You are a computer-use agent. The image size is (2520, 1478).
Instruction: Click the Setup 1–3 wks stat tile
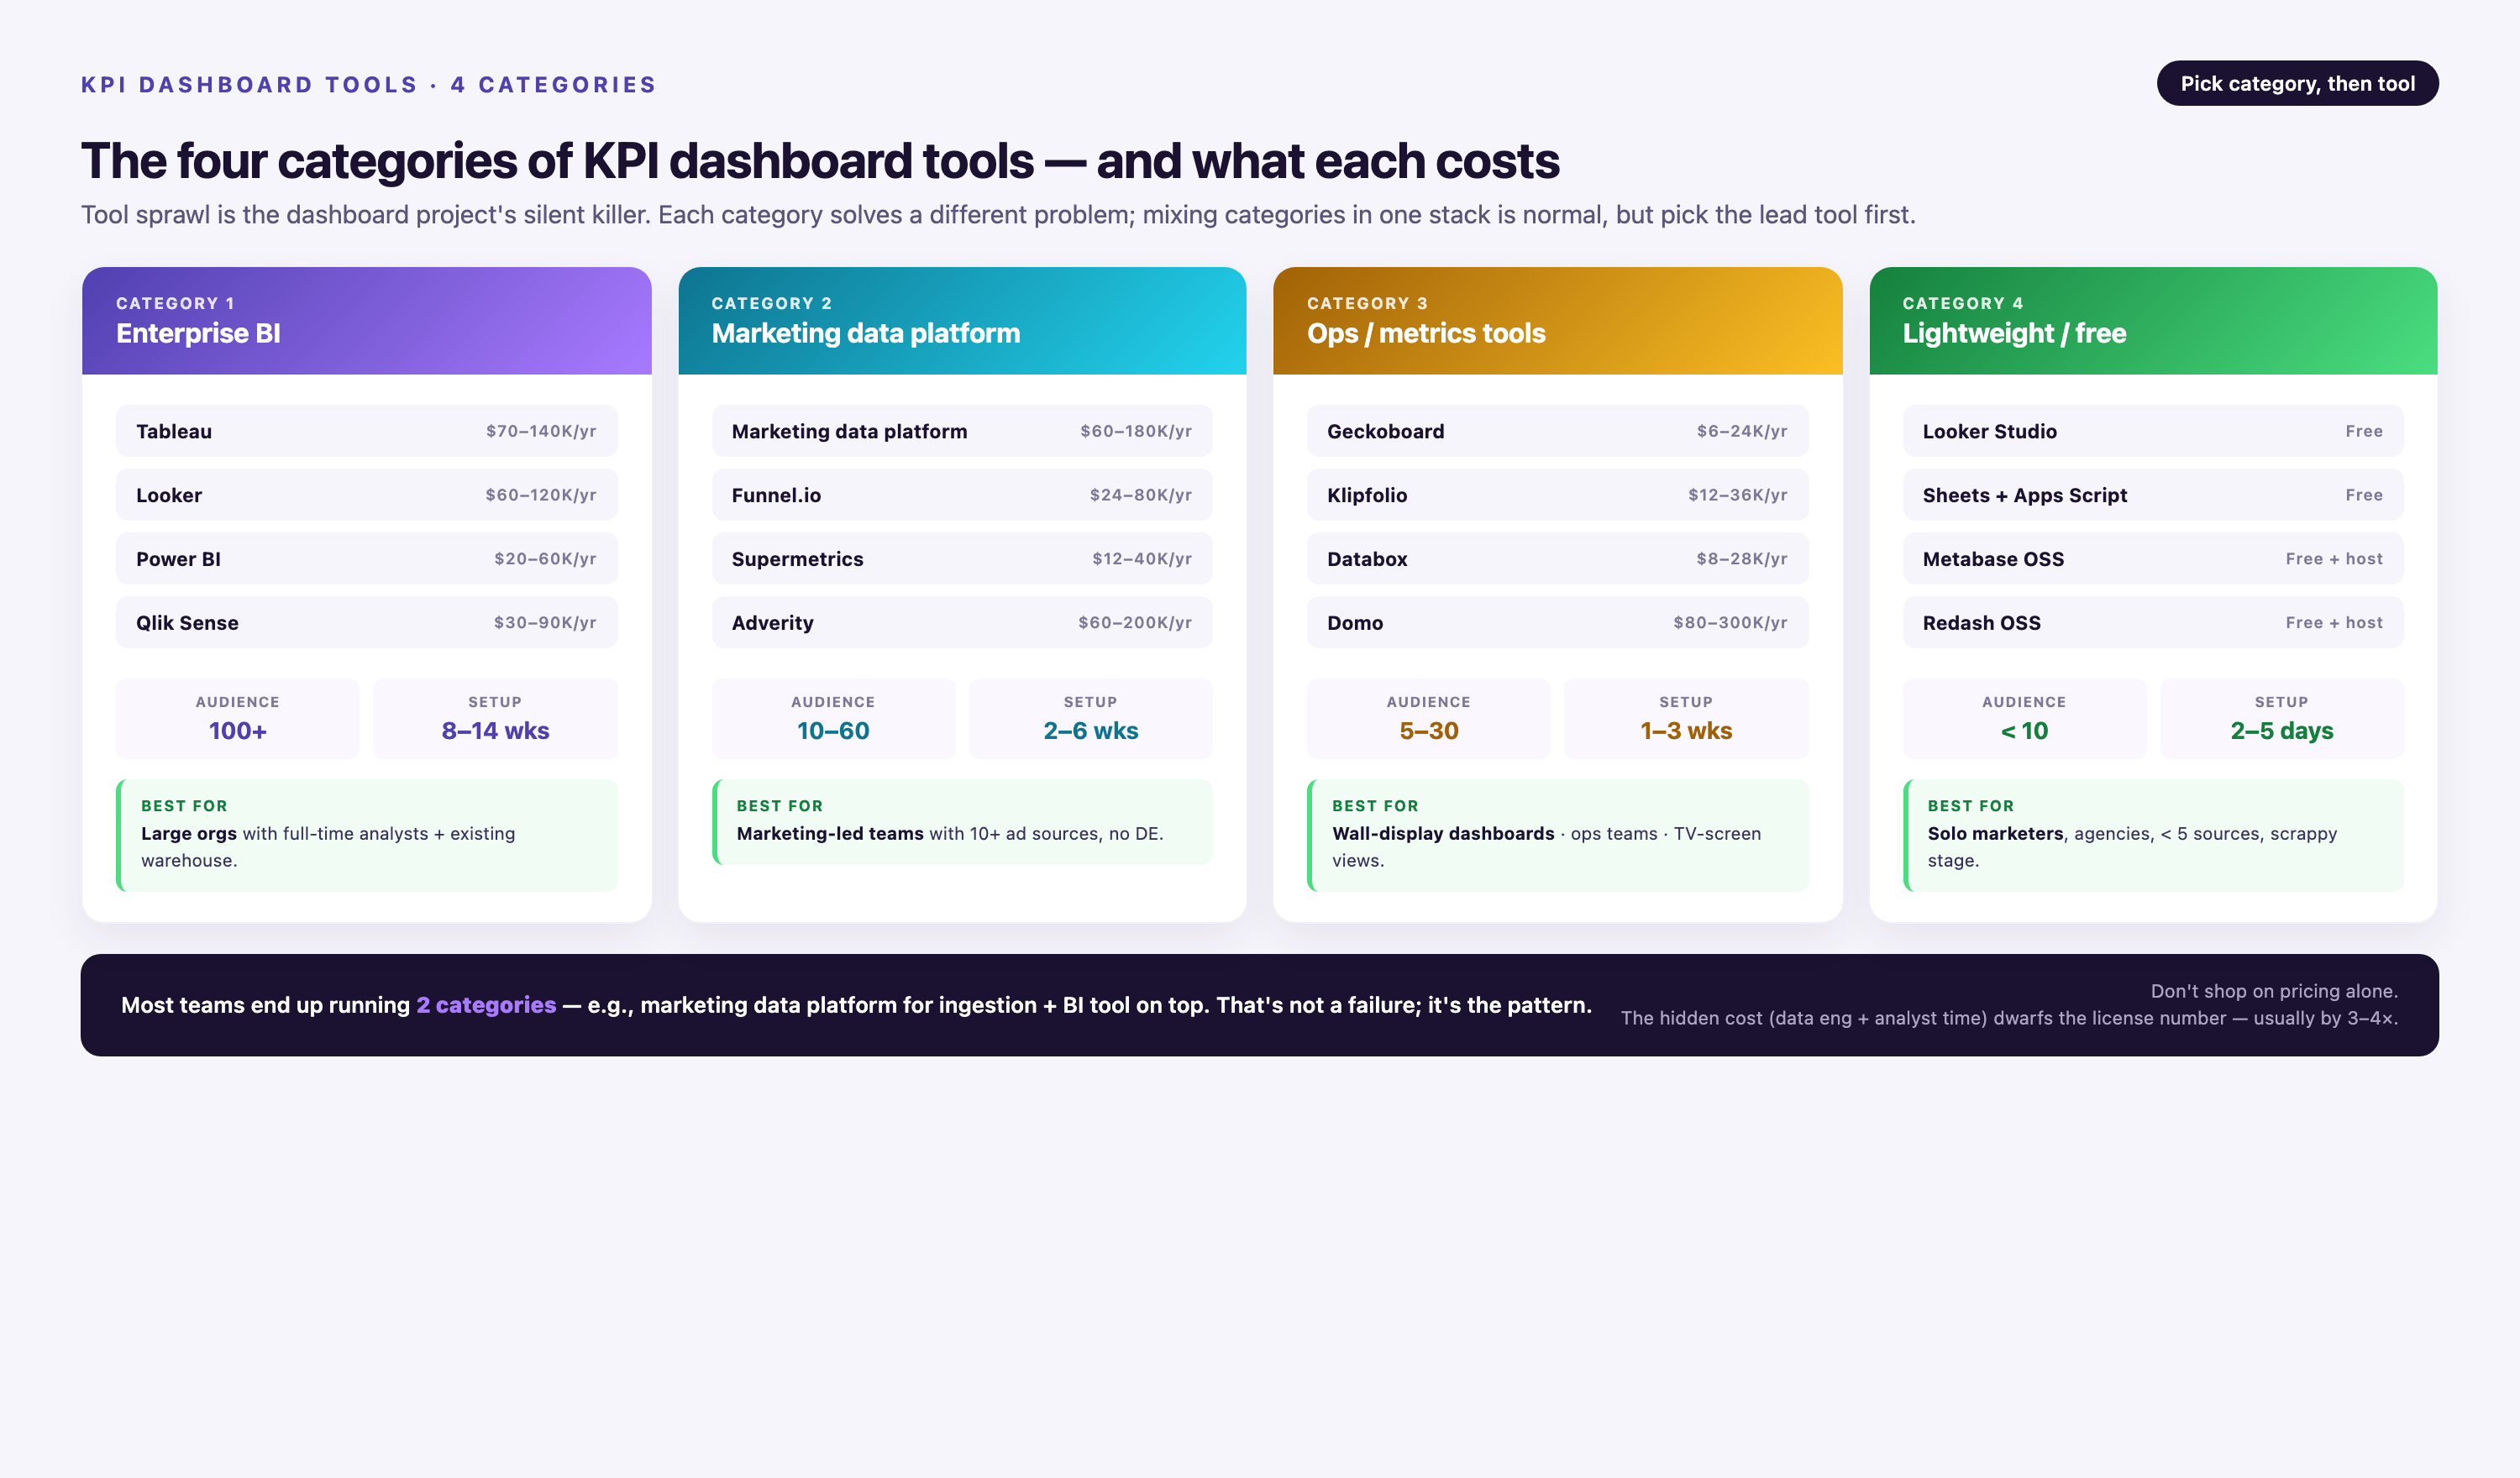(1686, 718)
